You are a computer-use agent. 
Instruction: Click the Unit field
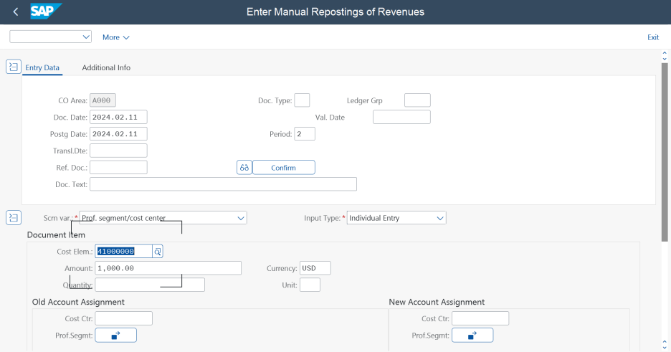[310, 285]
